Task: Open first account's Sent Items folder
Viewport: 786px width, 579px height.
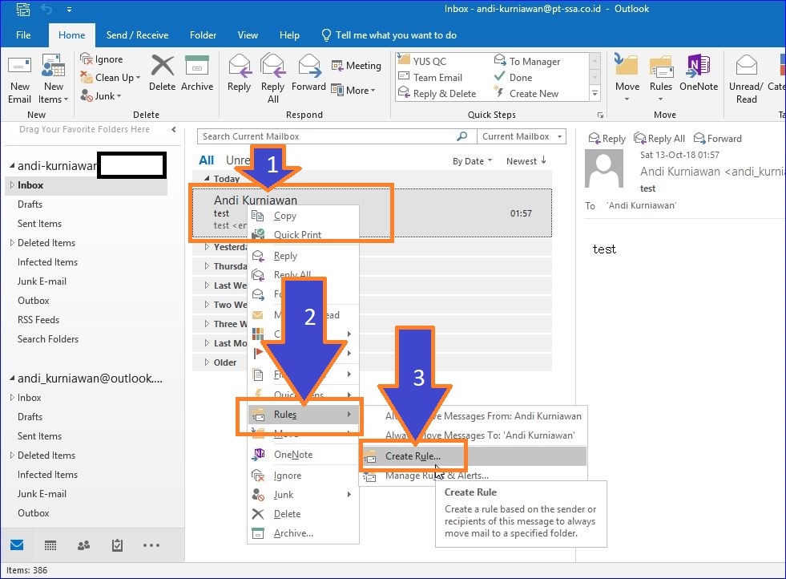Action: coord(39,223)
